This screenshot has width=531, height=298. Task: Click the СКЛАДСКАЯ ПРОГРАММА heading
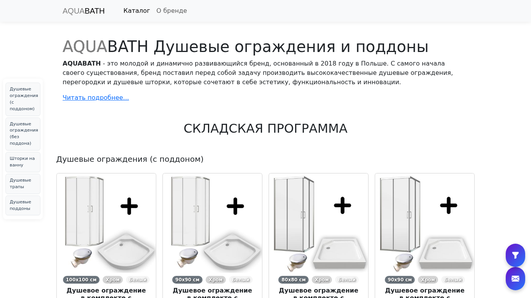[265, 128]
